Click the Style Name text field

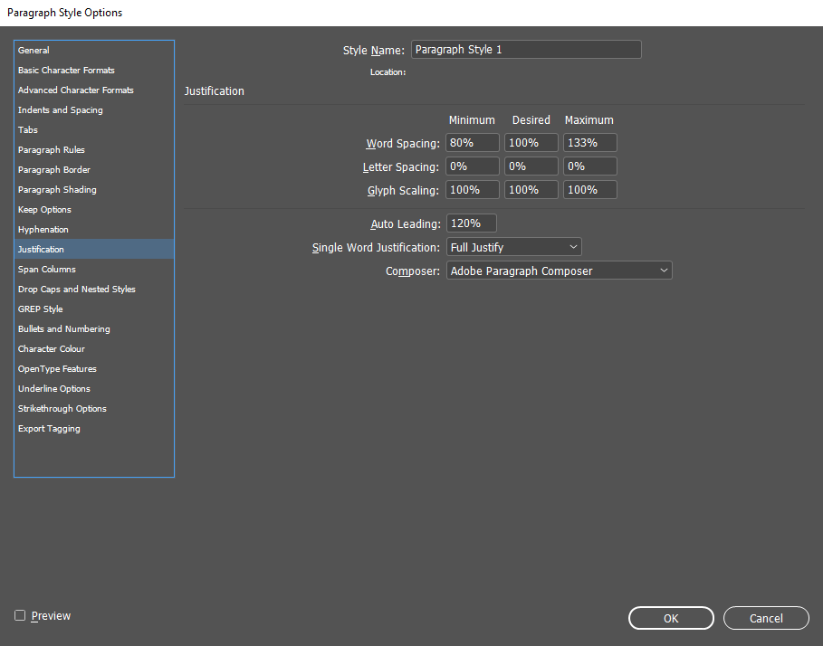click(525, 50)
